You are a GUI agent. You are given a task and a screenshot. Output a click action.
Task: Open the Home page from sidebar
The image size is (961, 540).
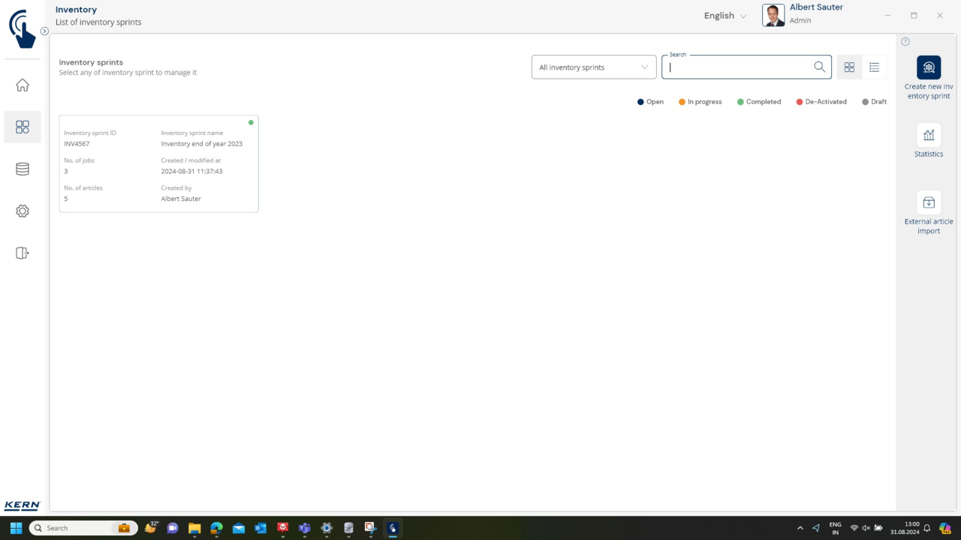coord(23,85)
